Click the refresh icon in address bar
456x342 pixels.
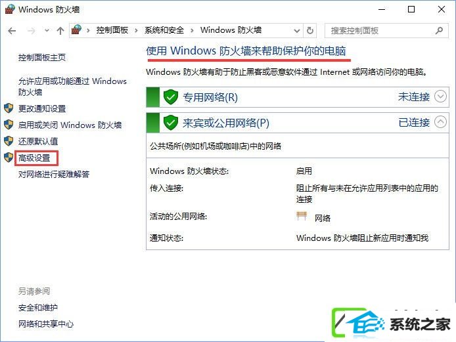tap(310, 30)
